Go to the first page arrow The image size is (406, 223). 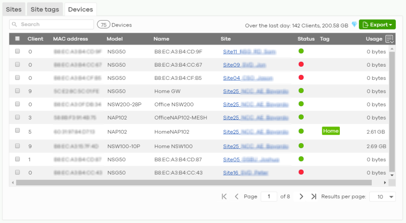coord(224,197)
